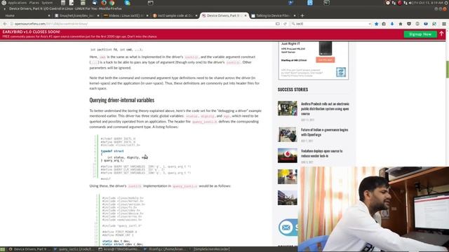The width and height of the screenshot is (449, 252).
Task: Toggle reader view in the address bar
Action: click(278, 24)
